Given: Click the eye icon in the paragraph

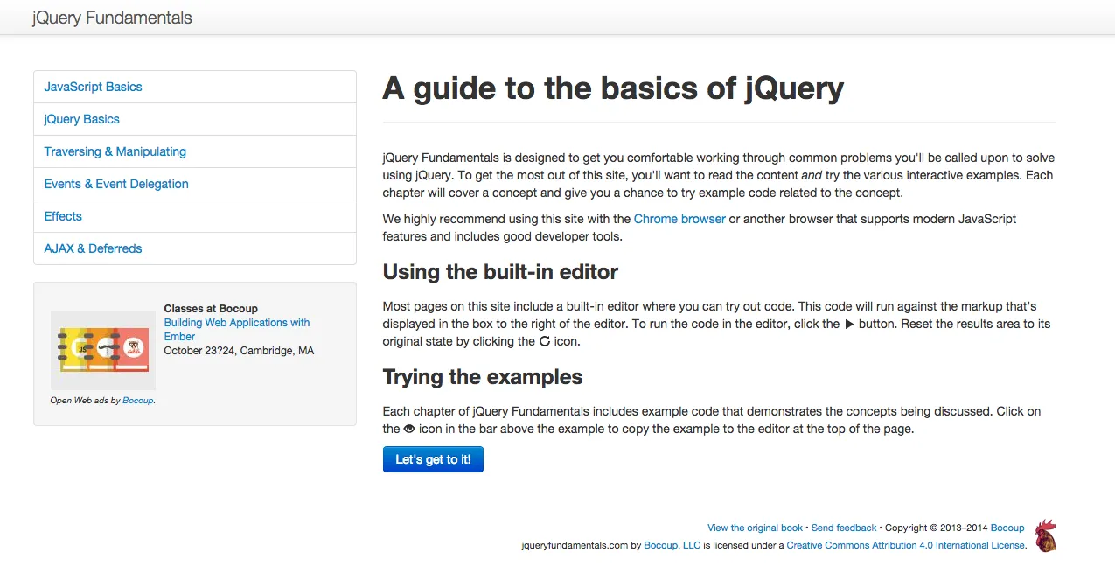Looking at the screenshot, I should [408, 430].
